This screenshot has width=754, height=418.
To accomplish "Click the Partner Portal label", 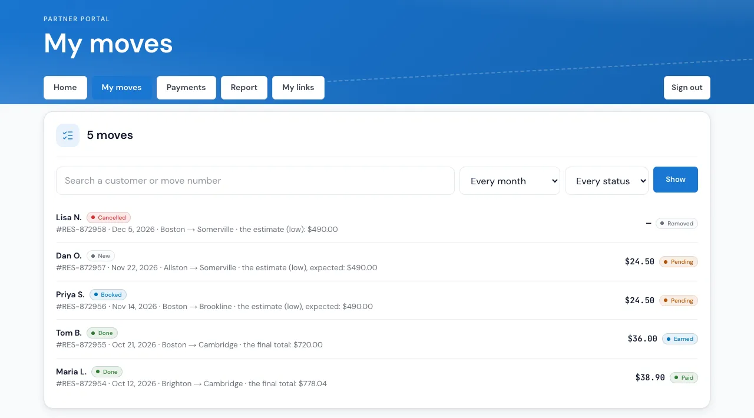I will pos(77,19).
